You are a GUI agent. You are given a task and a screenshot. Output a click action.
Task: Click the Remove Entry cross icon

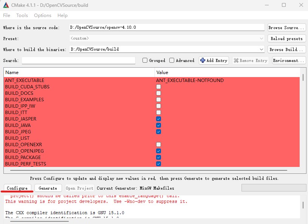[236, 60]
